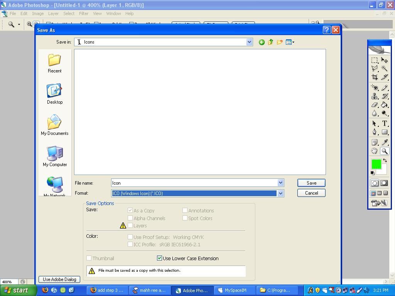Screen dimensions: 395x296
Task: Select the Eraser tool
Action: (374, 105)
